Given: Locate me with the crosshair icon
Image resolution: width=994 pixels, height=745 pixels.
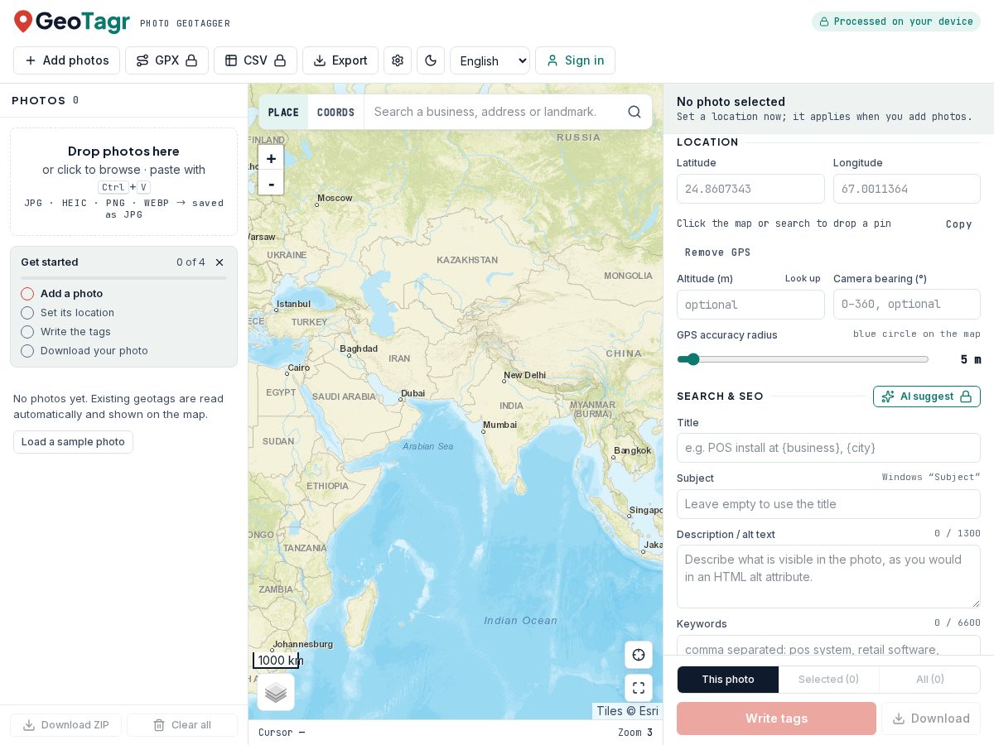Looking at the screenshot, I should (x=639, y=655).
